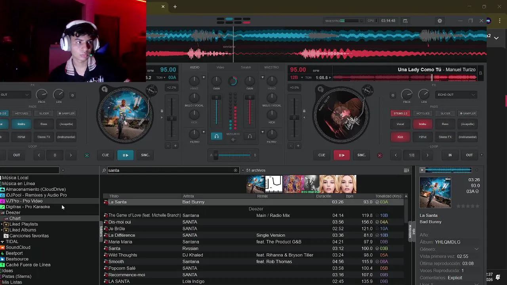This screenshot has height=285, width=507.
Task: Toggle Vocal stem pad on right deck
Action: 400,124
